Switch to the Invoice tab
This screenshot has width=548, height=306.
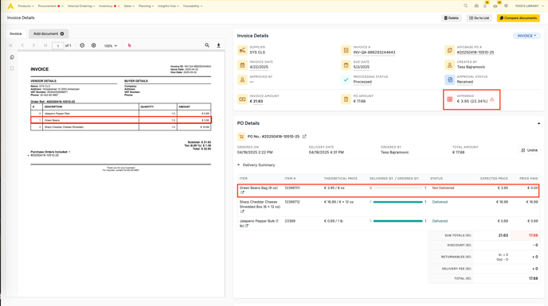coord(15,33)
